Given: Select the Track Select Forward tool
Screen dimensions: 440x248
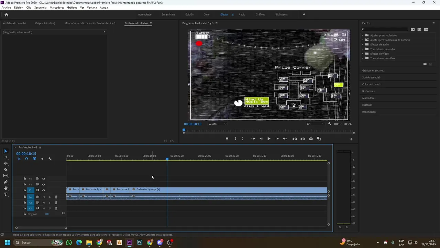Looking at the screenshot, I should pyautogui.click(x=5, y=157).
